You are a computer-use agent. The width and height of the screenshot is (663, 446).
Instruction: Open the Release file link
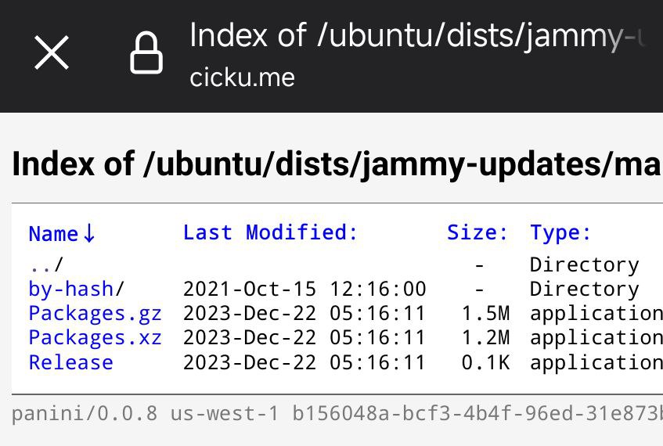pyautogui.click(x=70, y=362)
